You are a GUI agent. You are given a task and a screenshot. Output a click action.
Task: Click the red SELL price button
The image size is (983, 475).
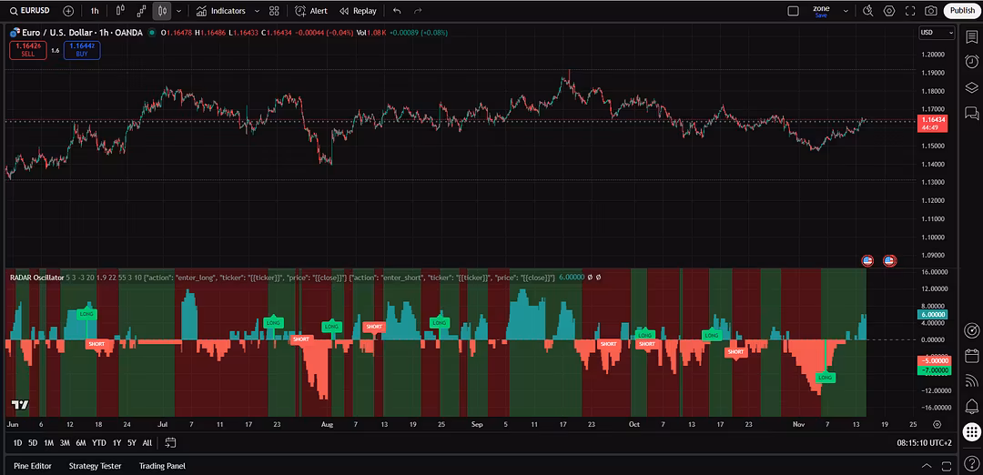[27, 50]
